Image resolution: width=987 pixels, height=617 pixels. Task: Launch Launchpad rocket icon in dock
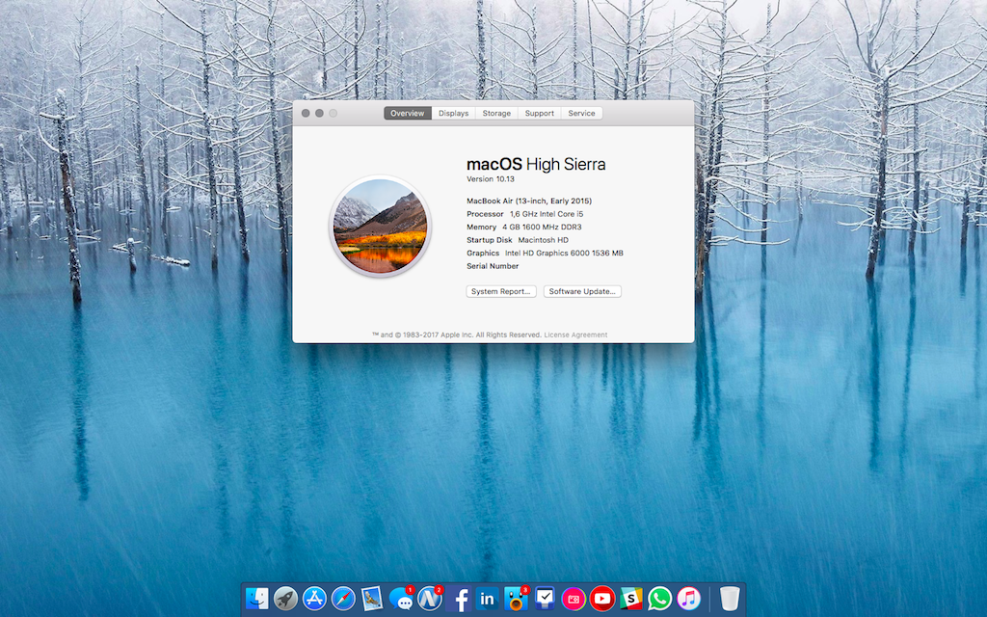(285, 599)
